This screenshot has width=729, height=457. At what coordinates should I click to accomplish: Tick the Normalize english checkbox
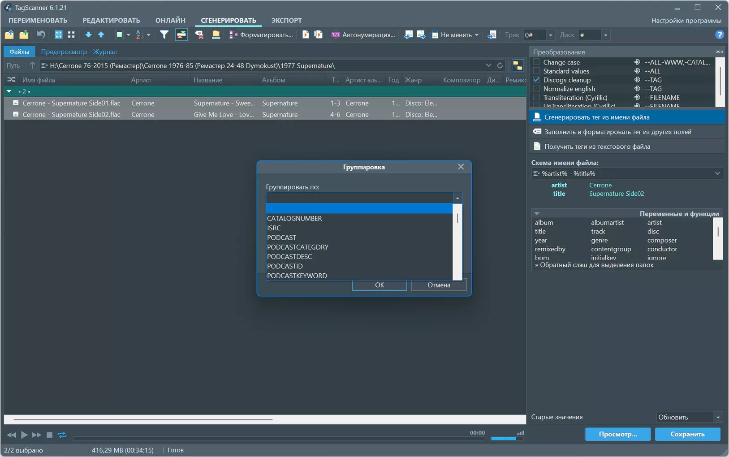tap(536, 89)
